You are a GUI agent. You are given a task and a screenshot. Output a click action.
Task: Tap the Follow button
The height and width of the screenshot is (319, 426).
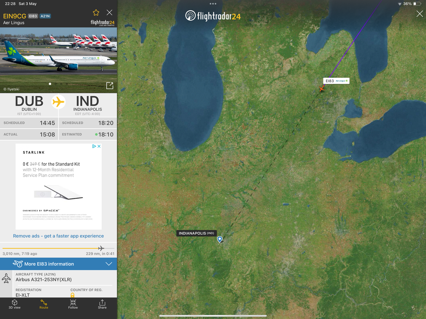73,304
